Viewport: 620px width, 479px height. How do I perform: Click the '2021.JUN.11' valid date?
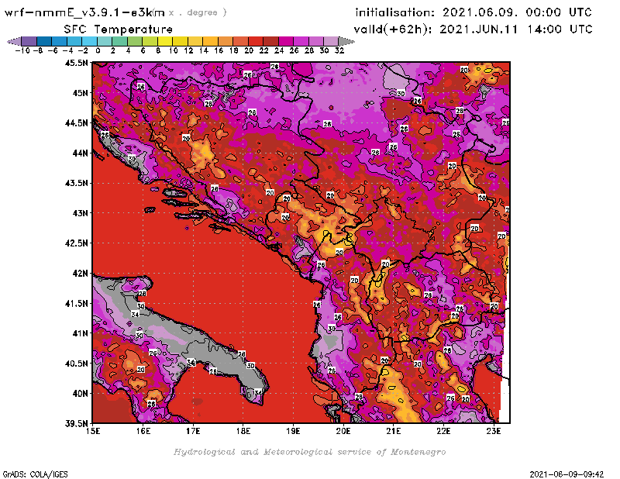point(479,29)
